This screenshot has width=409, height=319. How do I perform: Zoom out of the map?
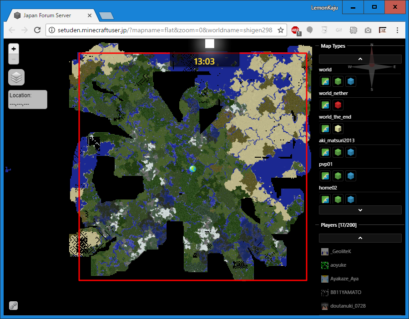click(x=14, y=59)
